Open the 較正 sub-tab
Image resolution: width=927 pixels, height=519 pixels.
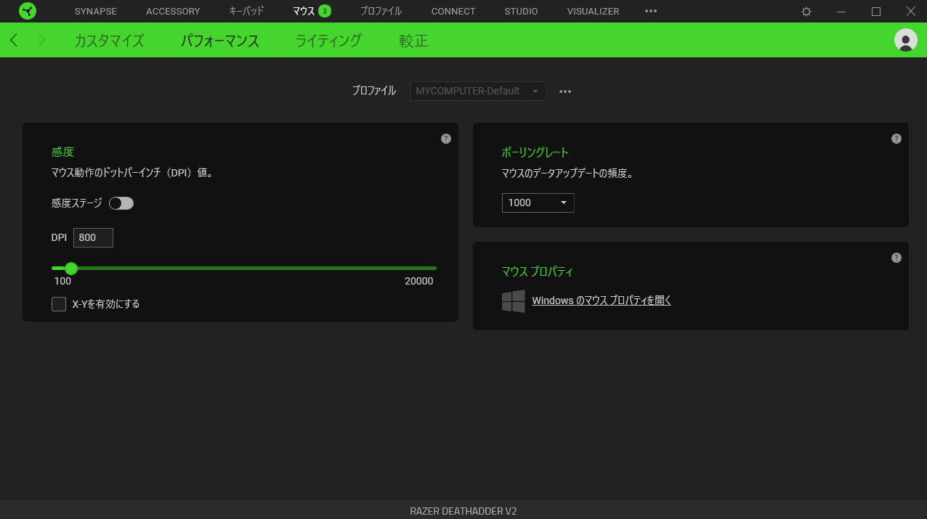[x=413, y=41]
